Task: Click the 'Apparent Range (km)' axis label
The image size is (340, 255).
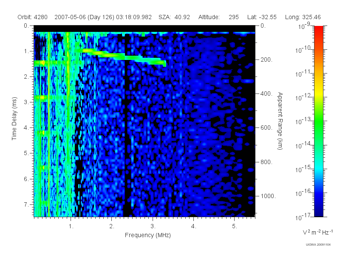Action: [x=280, y=121]
